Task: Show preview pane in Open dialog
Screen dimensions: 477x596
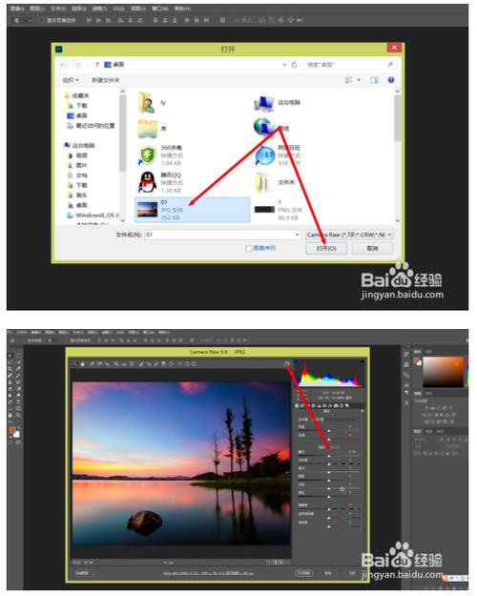Action: coord(374,80)
